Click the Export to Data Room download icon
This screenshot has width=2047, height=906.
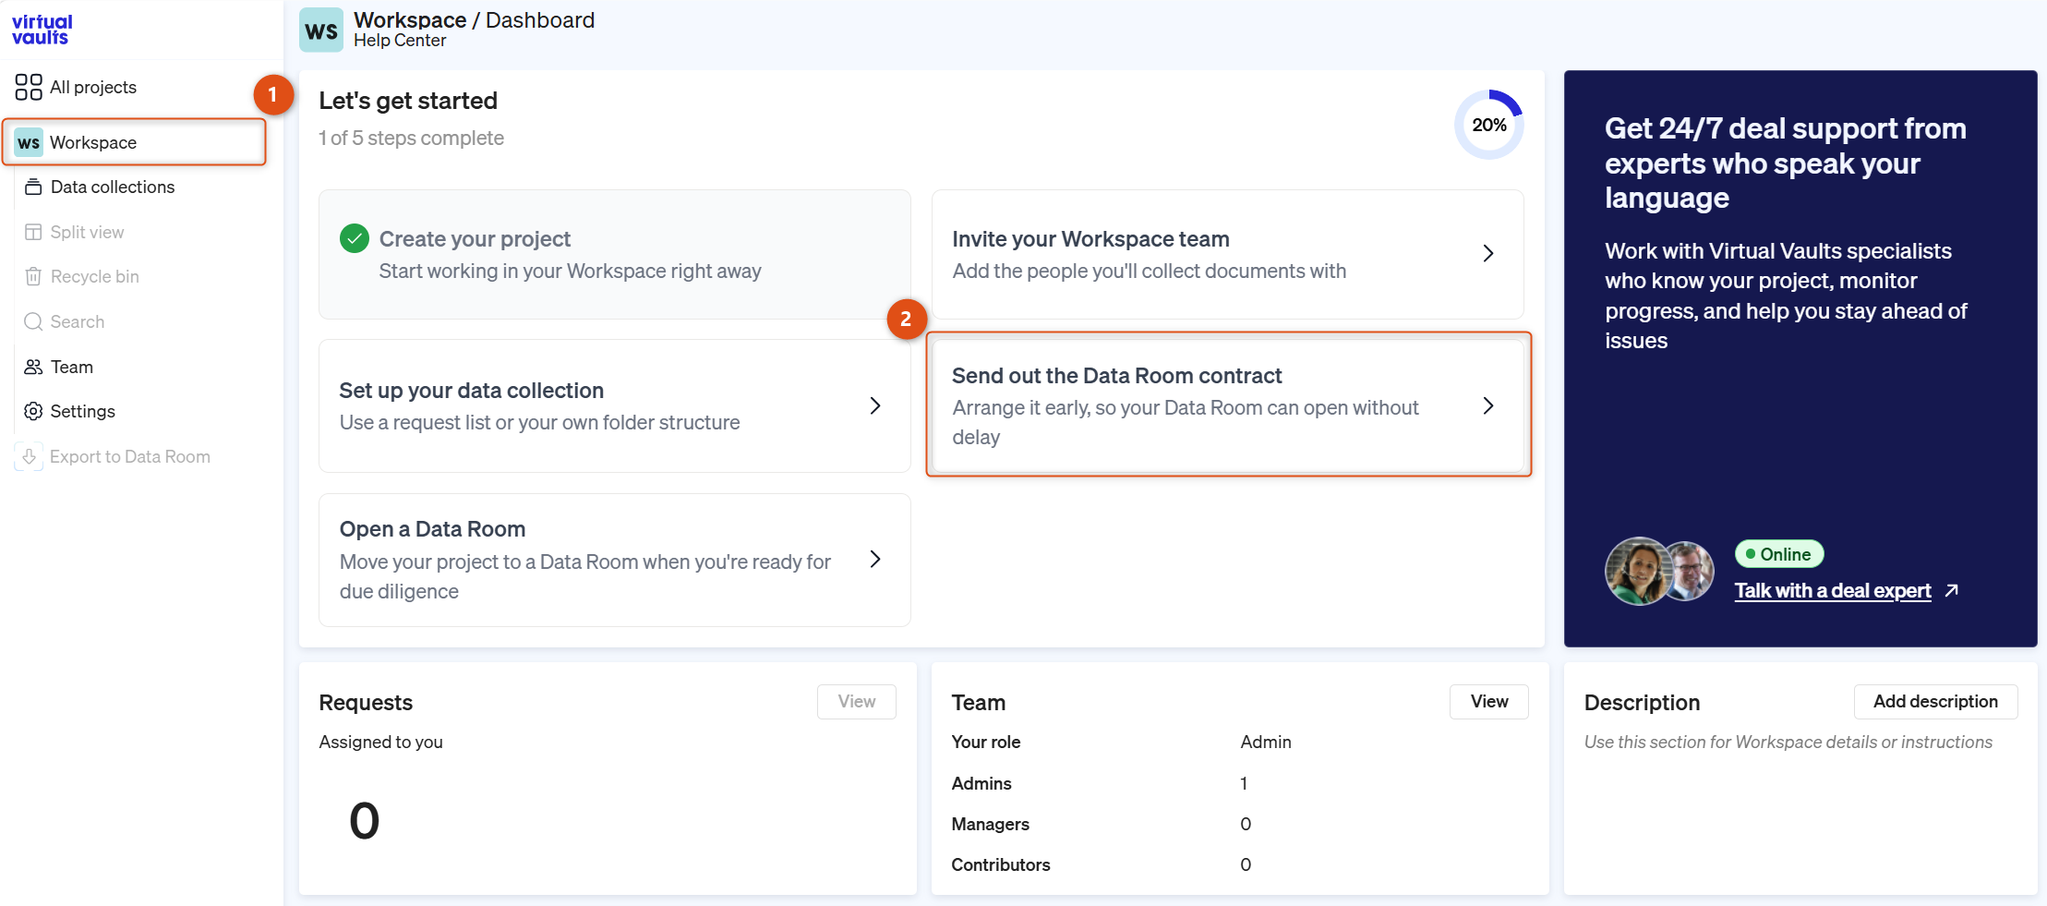coord(29,456)
